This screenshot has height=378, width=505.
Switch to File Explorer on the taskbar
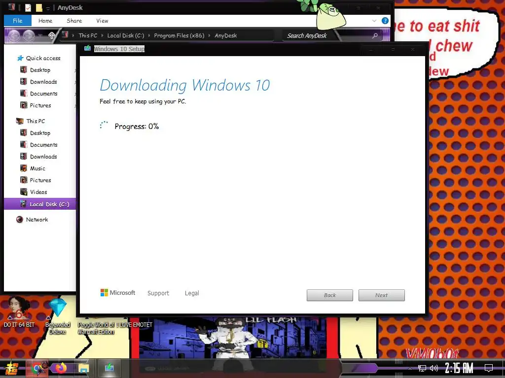click(x=83, y=368)
